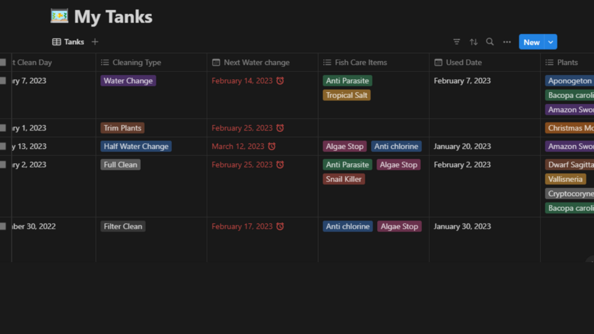Open the Used Date column header
The image size is (594, 334).
pyautogui.click(x=463, y=63)
